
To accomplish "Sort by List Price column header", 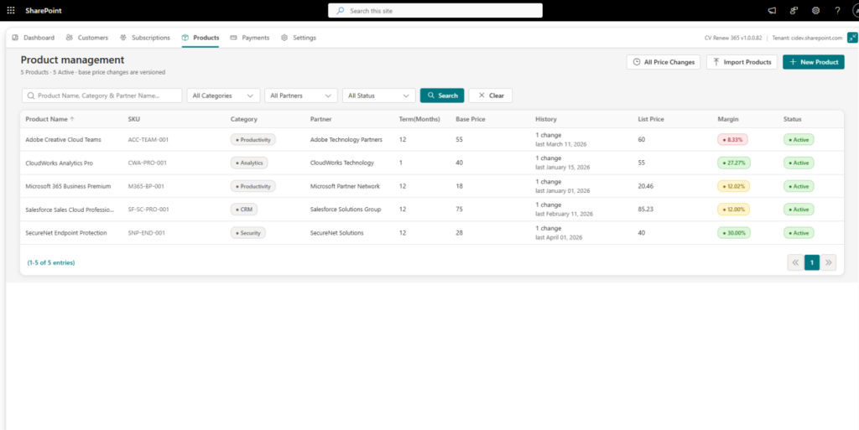I will pyautogui.click(x=651, y=119).
